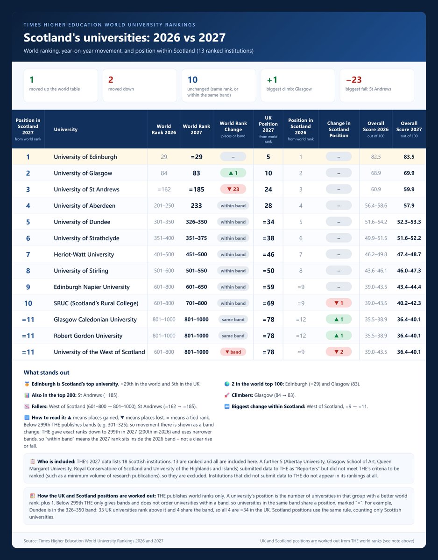Click Stirling's 2027 score '46.0–47.3'
This screenshot has width=438, height=560.
point(409,271)
